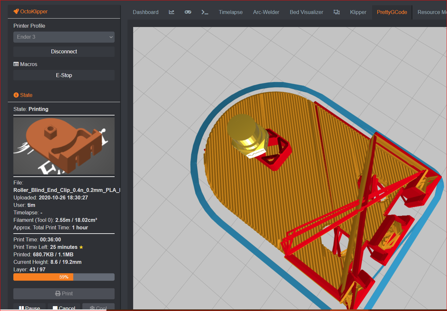The height and width of the screenshot is (311, 447).
Task: Collapse the State sidebar section
Action: click(26, 95)
